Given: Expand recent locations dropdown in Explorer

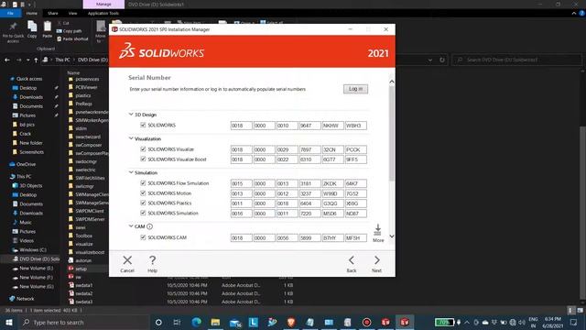Looking at the screenshot, I should pyautogui.click(x=27, y=60).
